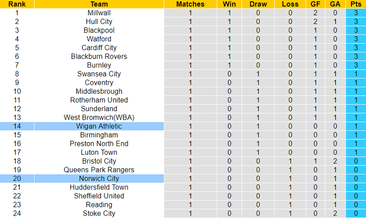Select the Wigan Athletic highlighted row
Image resolution: width=366 pixels, height=218 pixels.
pos(99,126)
